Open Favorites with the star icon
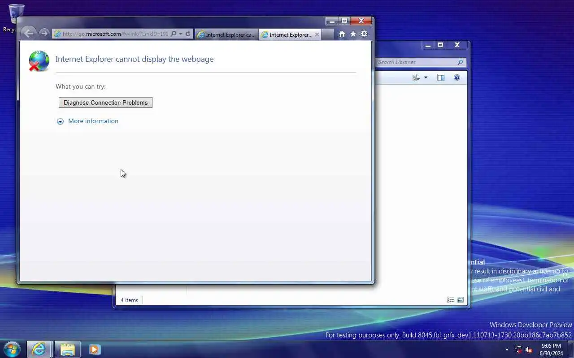Viewport: 574px width, 358px height. (353, 34)
